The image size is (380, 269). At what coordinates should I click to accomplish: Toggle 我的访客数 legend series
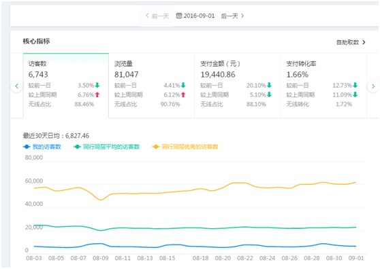coord(42,147)
